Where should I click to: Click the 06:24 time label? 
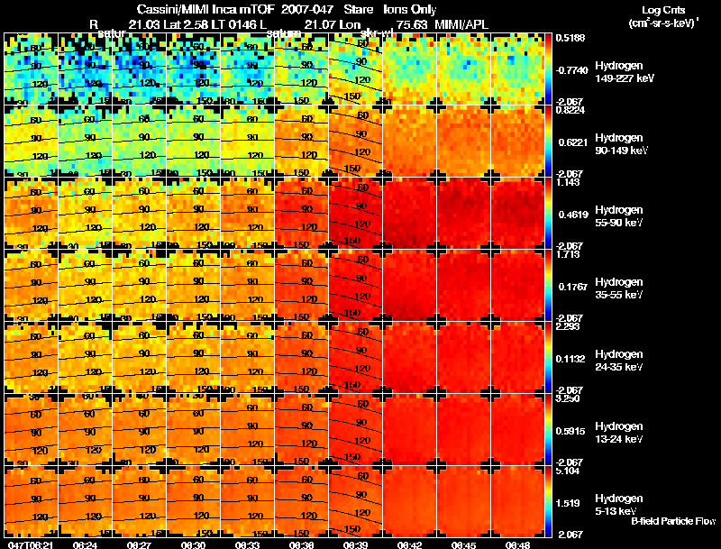pos(84,544)
